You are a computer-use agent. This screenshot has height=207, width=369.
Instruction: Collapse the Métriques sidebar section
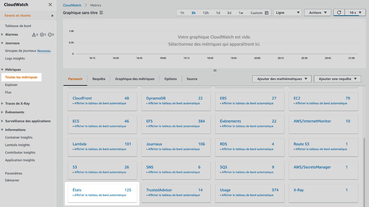pyautogui.click(x=2, y=70)
